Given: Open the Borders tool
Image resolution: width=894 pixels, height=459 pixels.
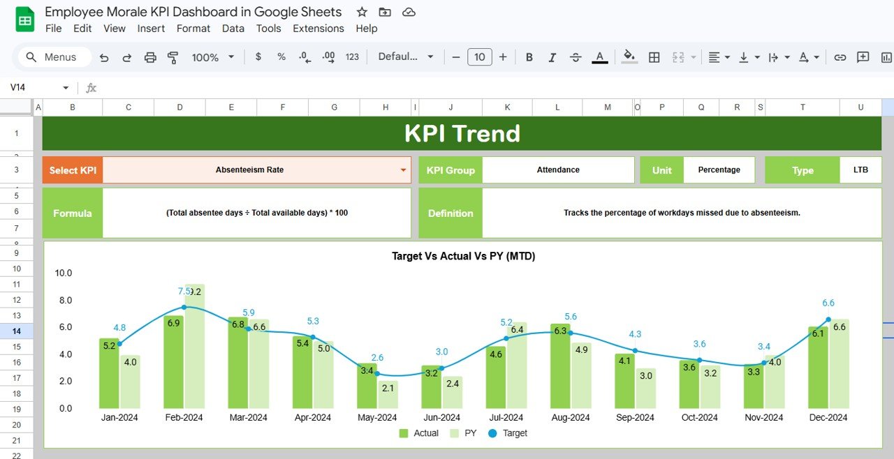Looking at the screenshot, I should (x=654, y=57).
